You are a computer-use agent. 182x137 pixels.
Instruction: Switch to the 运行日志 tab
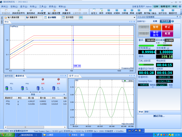(x=9, y=76)
